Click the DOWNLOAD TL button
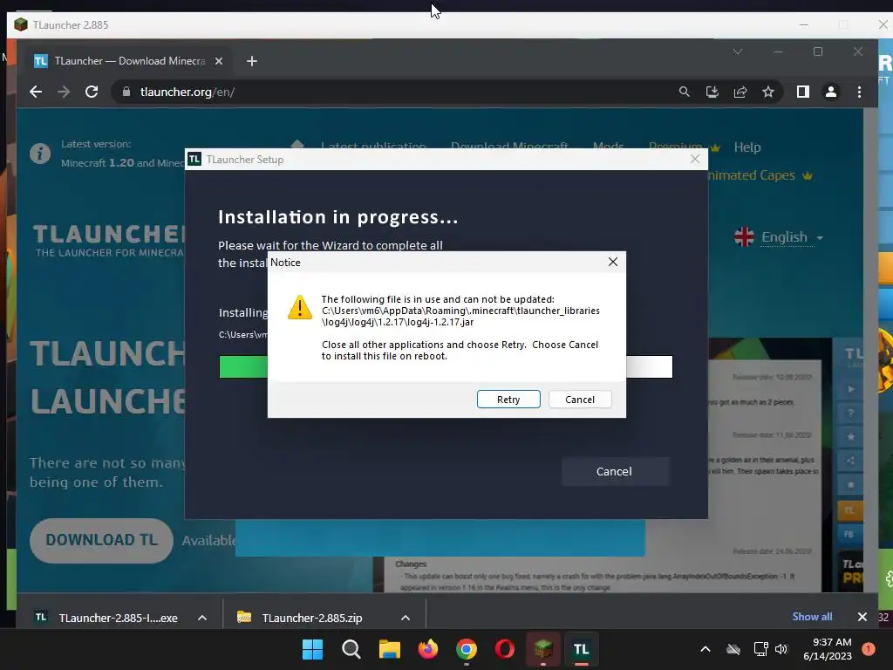The image size is (893, 670). tap(101, 540)
